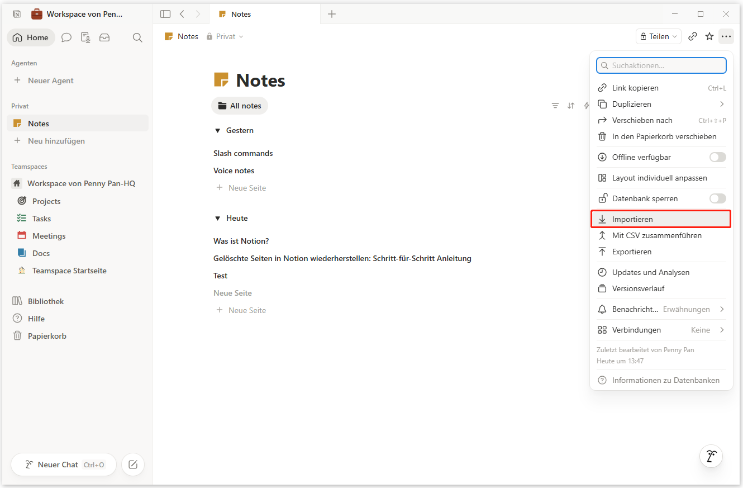Viewport: 743px width, 488px height.
Task: Open the Test note
Action: click(221, 276)
